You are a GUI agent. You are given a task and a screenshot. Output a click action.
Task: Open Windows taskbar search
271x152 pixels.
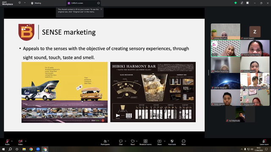(10, 149)
